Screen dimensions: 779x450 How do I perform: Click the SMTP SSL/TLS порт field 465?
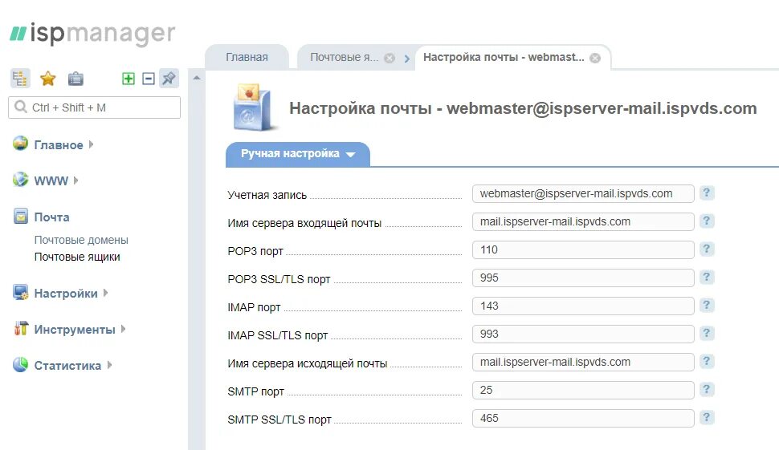583,418
